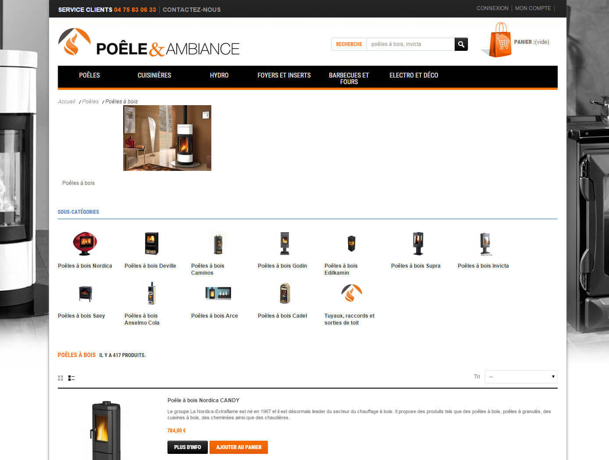Viewport: 609px width, 460px height.
Task: Click the CONNEXION link
Action: click(x=492, y=8)
